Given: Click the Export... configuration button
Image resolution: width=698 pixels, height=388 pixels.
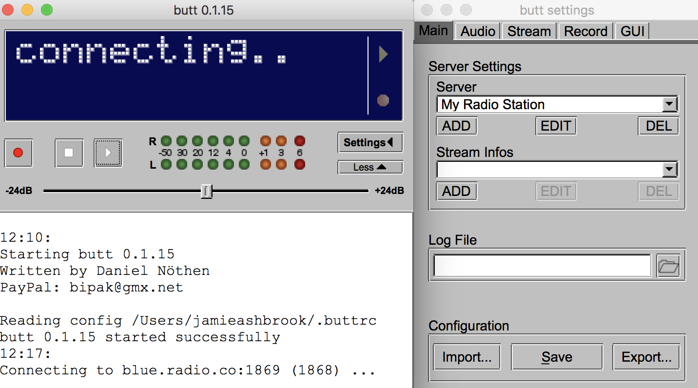Looking at the screenshot, I should click(x=646, y=357).
